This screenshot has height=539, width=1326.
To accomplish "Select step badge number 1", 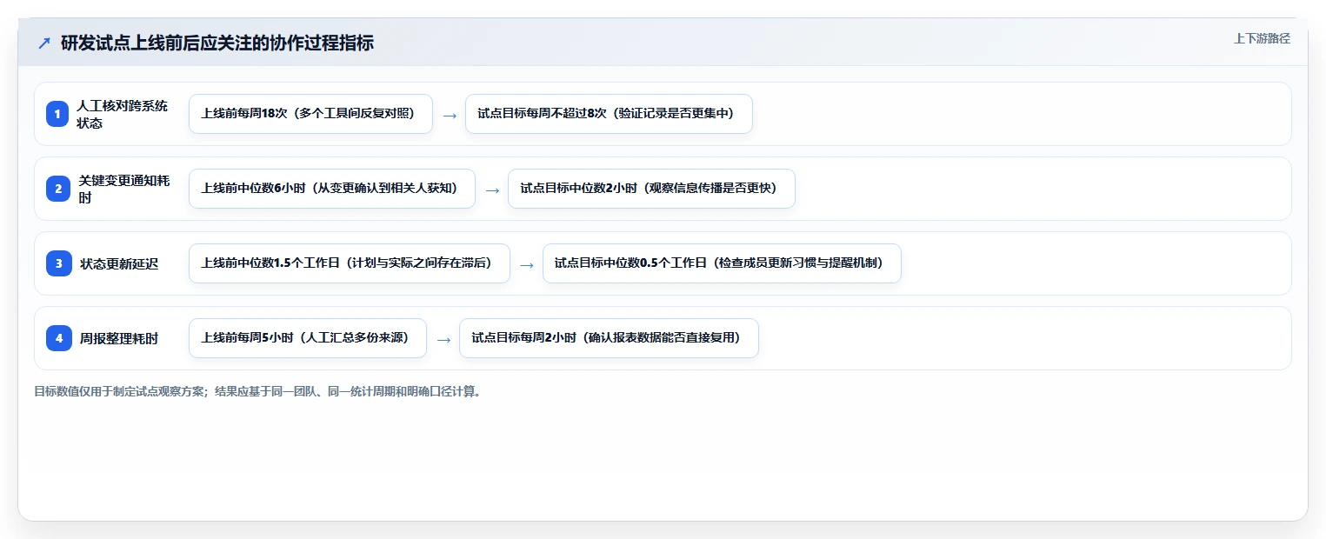I will coord(57,114).
